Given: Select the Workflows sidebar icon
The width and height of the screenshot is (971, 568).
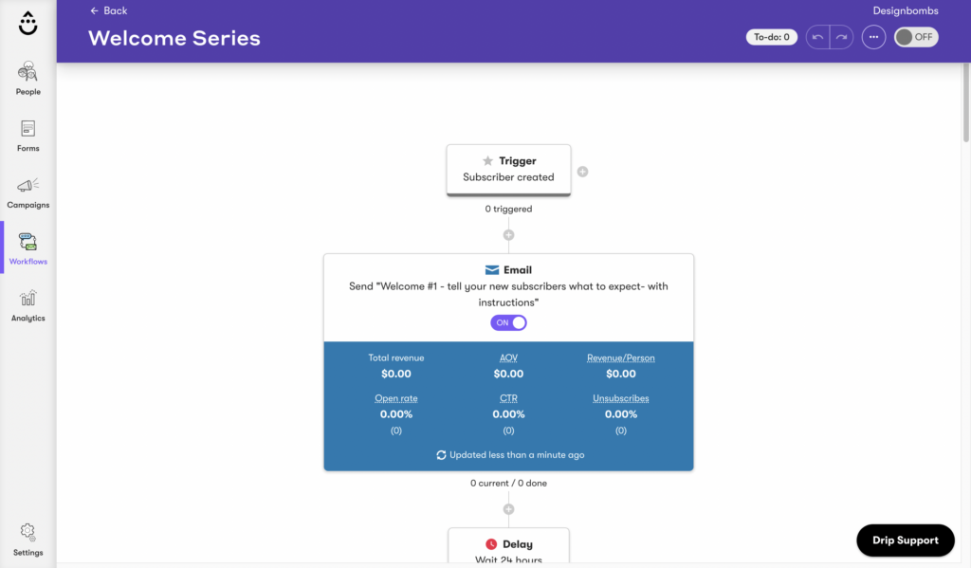Looking at the screenshot, I should [x=27, y=249].
